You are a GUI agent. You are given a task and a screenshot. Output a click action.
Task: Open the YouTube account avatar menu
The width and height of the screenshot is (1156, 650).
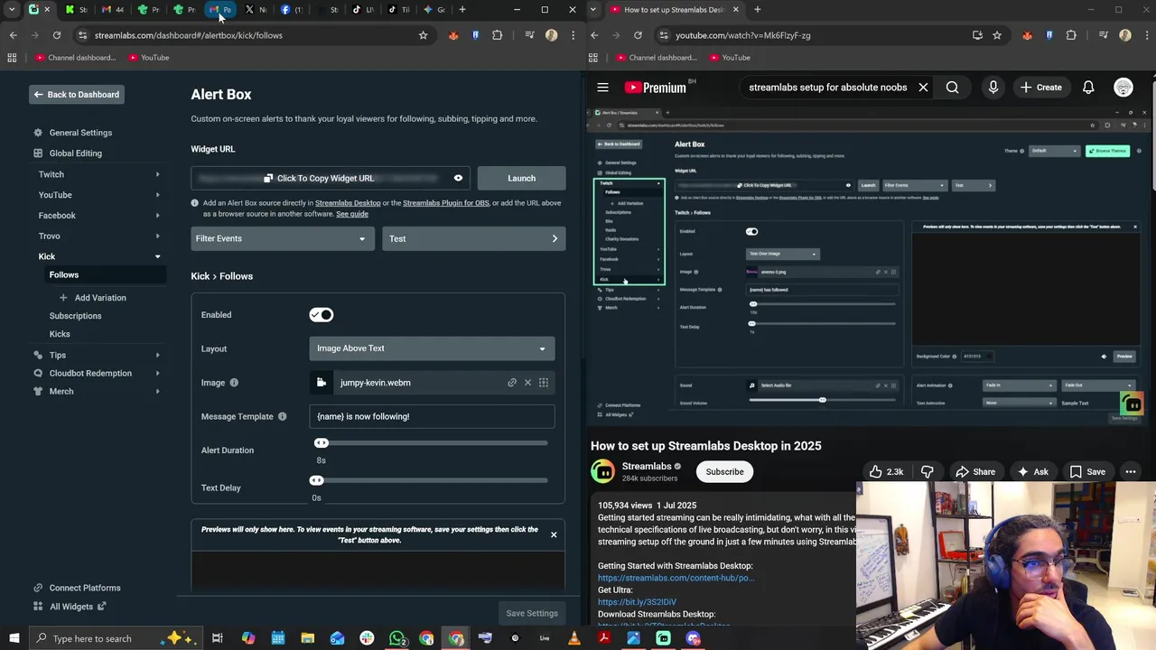1123,88
